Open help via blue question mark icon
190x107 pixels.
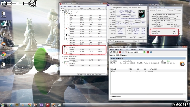(151, 52)
